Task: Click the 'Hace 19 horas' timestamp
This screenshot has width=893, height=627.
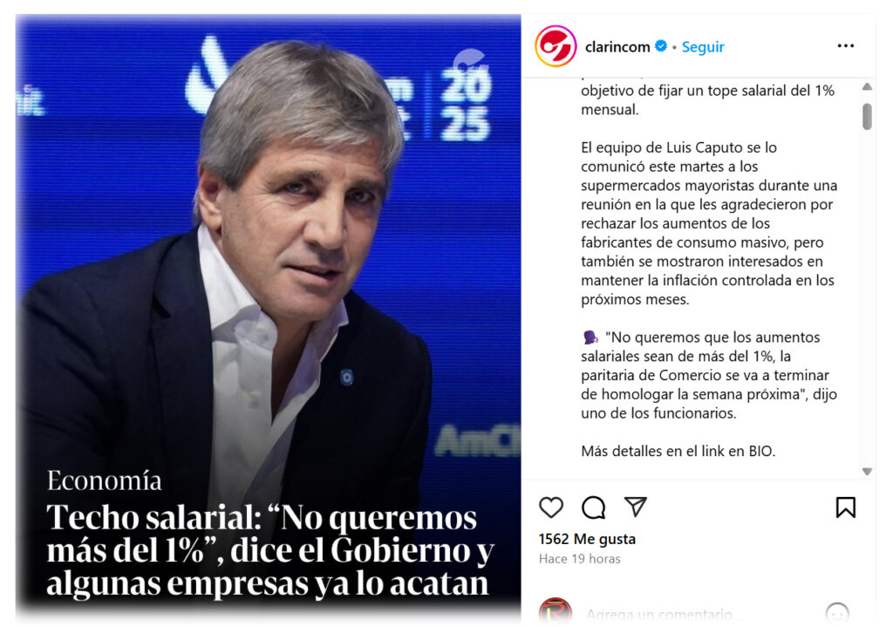Action: coord(579,559)
